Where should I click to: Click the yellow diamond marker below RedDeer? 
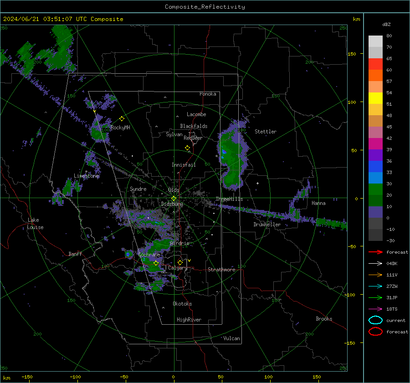coord(187,148)
